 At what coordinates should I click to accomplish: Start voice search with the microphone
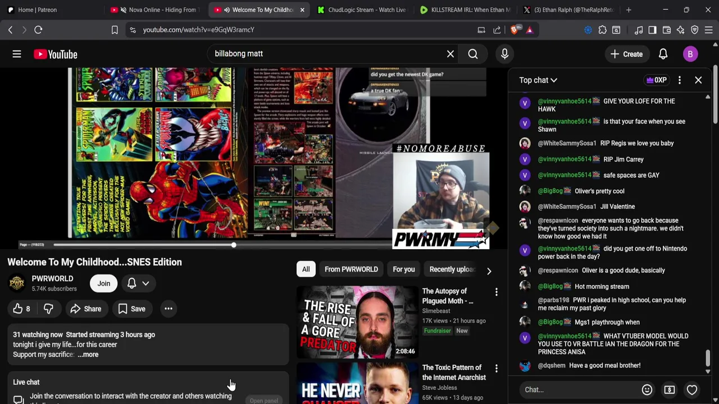coord(504,54)
